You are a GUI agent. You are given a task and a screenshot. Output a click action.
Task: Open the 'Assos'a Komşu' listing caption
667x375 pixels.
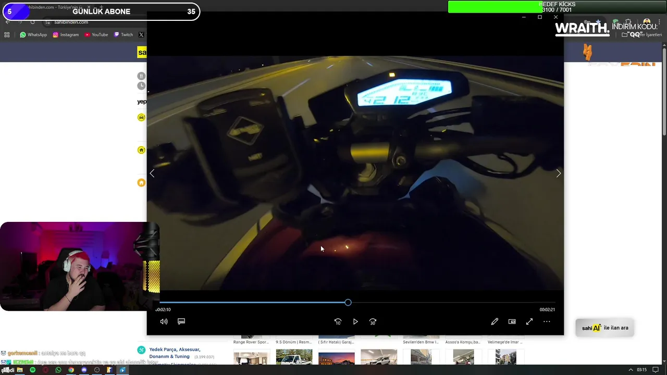click(x=463, y=342)
